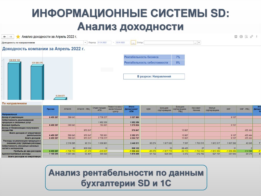This screenshot has width=261, height=196.
Task: Click the 'Рентабельность себестоимости' label cell
Action: (148, 63)
